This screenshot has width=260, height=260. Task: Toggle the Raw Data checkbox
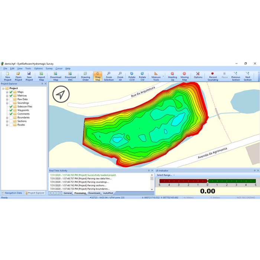(x=11, y=99)
